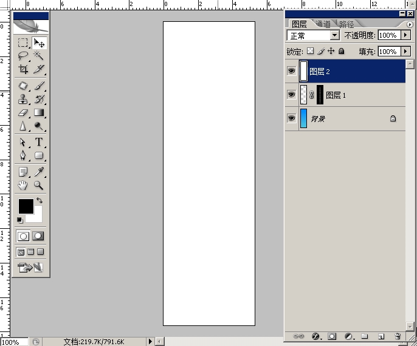Select the Rectangular Marquee tool
The height and width of the screenshot is (346, 417).
pos(23,42)
